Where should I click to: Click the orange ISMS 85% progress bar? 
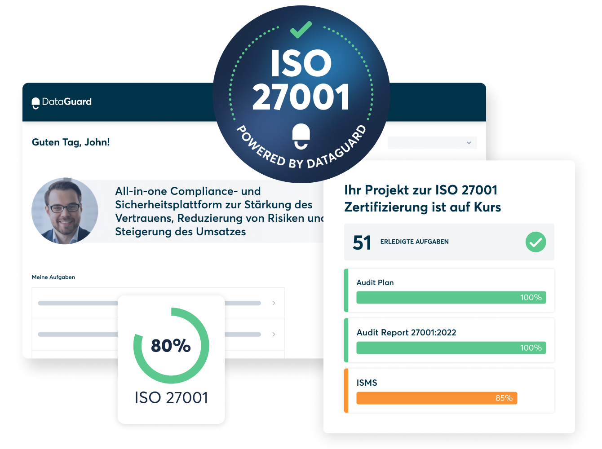click(x=436, y=398)
